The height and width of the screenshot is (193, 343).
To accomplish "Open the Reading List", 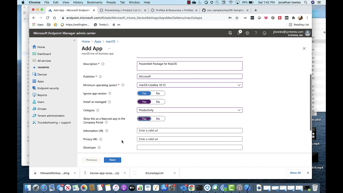I will [x=299, y=25].
